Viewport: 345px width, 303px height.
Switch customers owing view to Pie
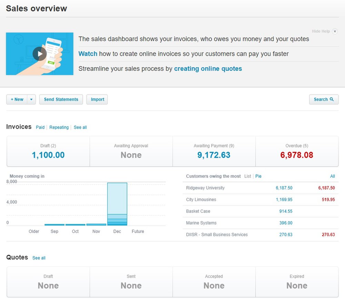tap(258, 176)
